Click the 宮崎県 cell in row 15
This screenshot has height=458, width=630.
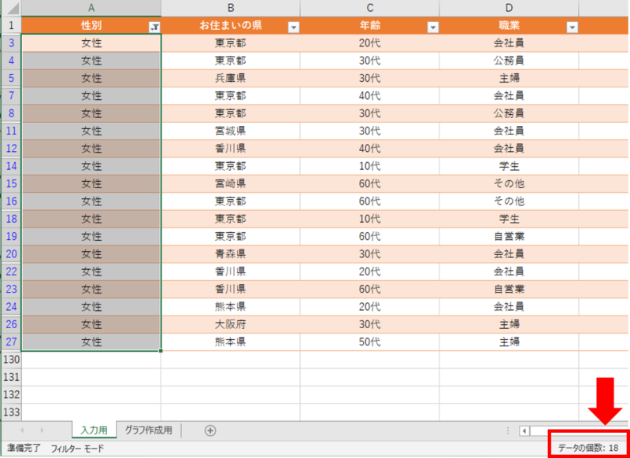coord(231,184)
